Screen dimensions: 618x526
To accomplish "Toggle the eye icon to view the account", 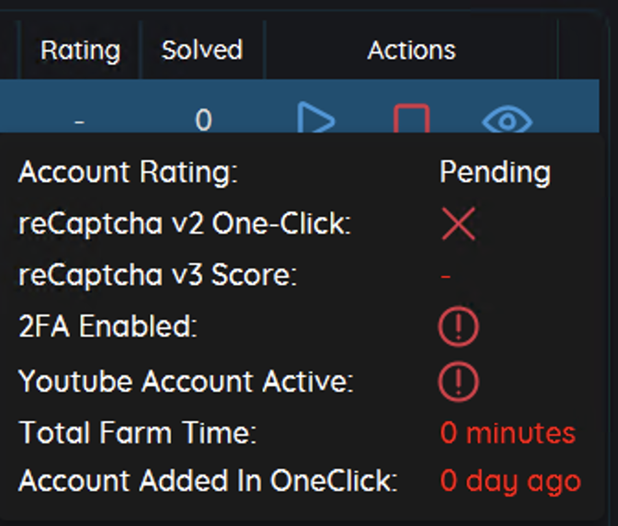I will tap(508, 120).
